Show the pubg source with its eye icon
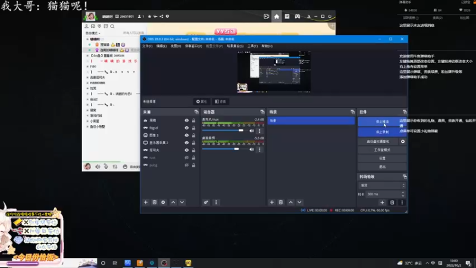Viewport: 476px width, 268px height. pyautogui.click(x=187, y=165)
